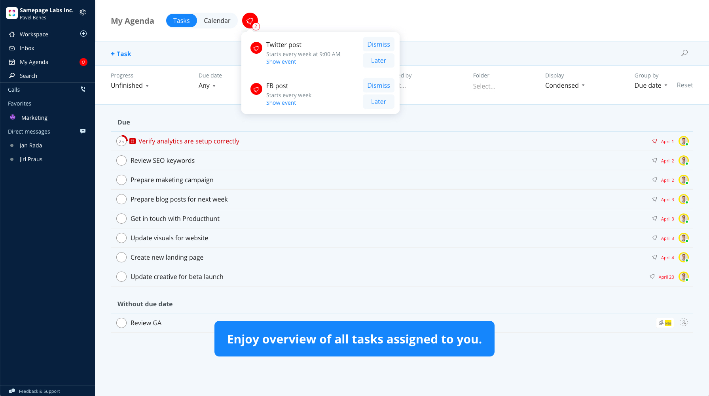Click the Me assignee tag on Review GA

(665, 323)
